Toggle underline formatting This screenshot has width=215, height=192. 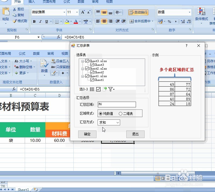pyautogui.click(x=46, y=22)
